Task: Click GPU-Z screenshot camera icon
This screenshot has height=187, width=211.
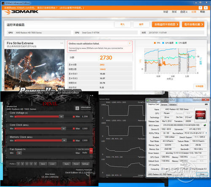Action: [x=206, y=104]
